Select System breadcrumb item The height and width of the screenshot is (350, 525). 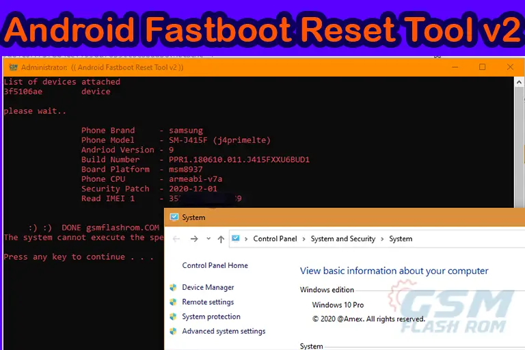click(401, 239)
